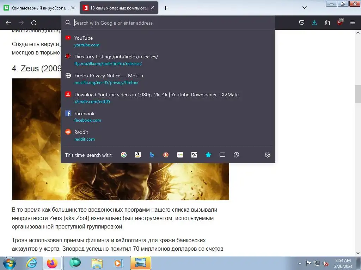
Task: Search in Bookmarks via star icon
Action: coord(208,155)
